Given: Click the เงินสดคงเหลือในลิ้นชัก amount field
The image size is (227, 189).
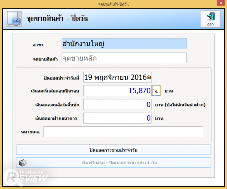Looking at the screenshot, I should pyautogui.click(x=118, y=104).
